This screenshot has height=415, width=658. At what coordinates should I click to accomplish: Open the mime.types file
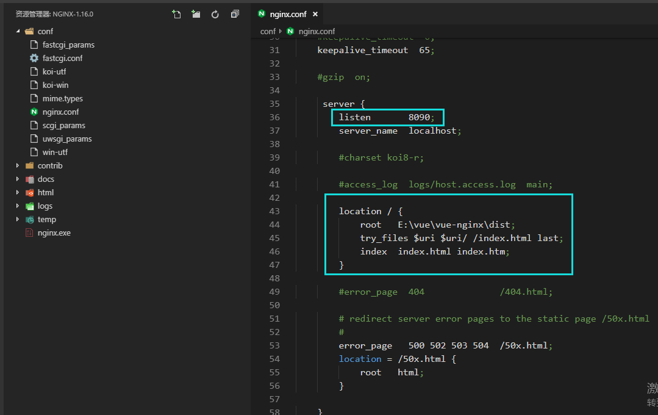click(x=63, y=99)
